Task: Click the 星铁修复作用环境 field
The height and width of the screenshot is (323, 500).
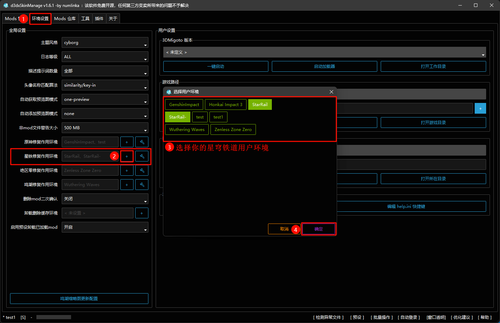Action: point(90,156)
